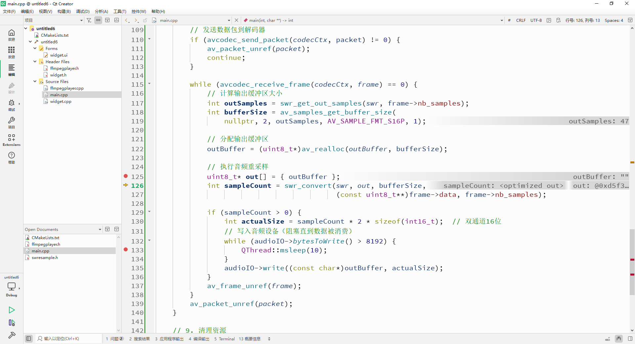This screenshot has height=344, width=635.
Task: Show the 编译输出 pane
Action: (199, 339)
